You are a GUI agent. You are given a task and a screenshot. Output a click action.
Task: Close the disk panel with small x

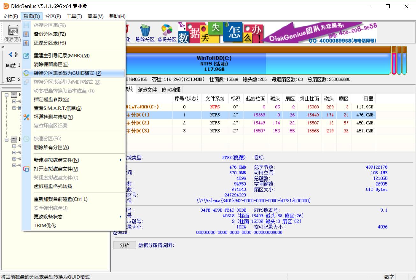[x=3, y=47]
